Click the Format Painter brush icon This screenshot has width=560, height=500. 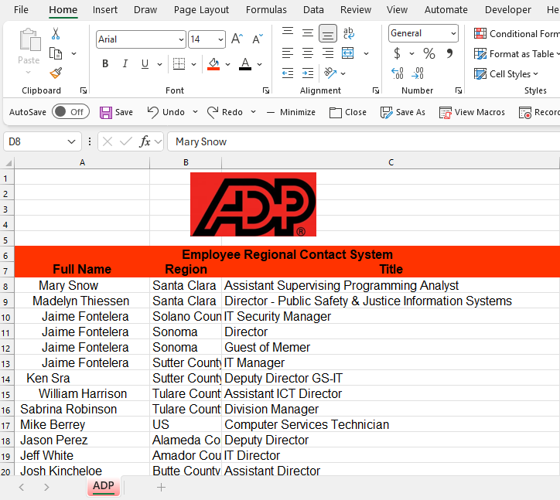click(56, 73)
